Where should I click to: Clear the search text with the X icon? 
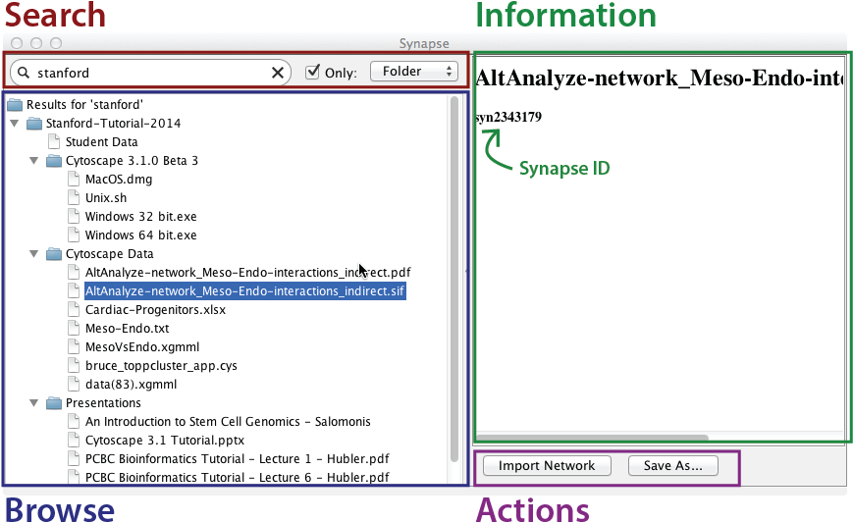click(278, 73)
